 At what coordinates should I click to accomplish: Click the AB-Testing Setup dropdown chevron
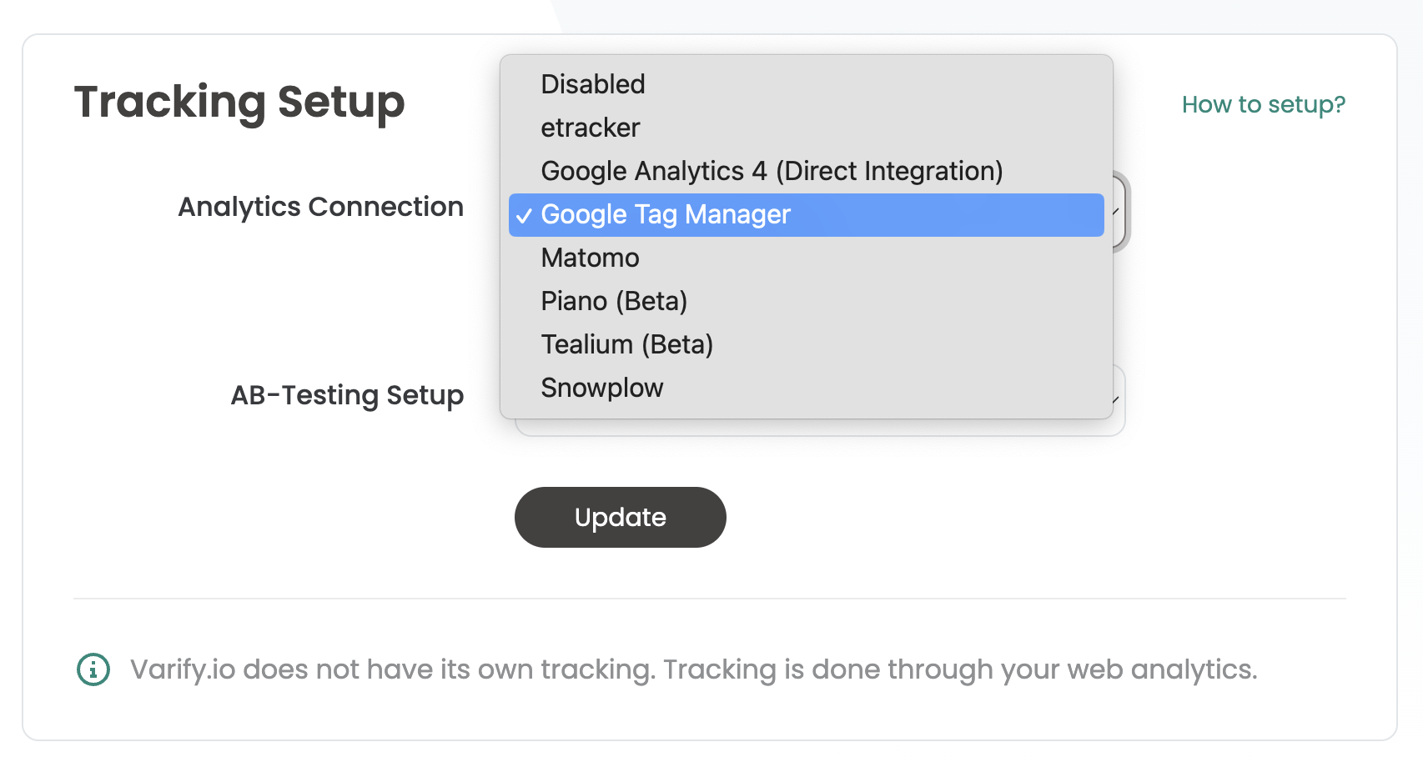point(1116,400)
